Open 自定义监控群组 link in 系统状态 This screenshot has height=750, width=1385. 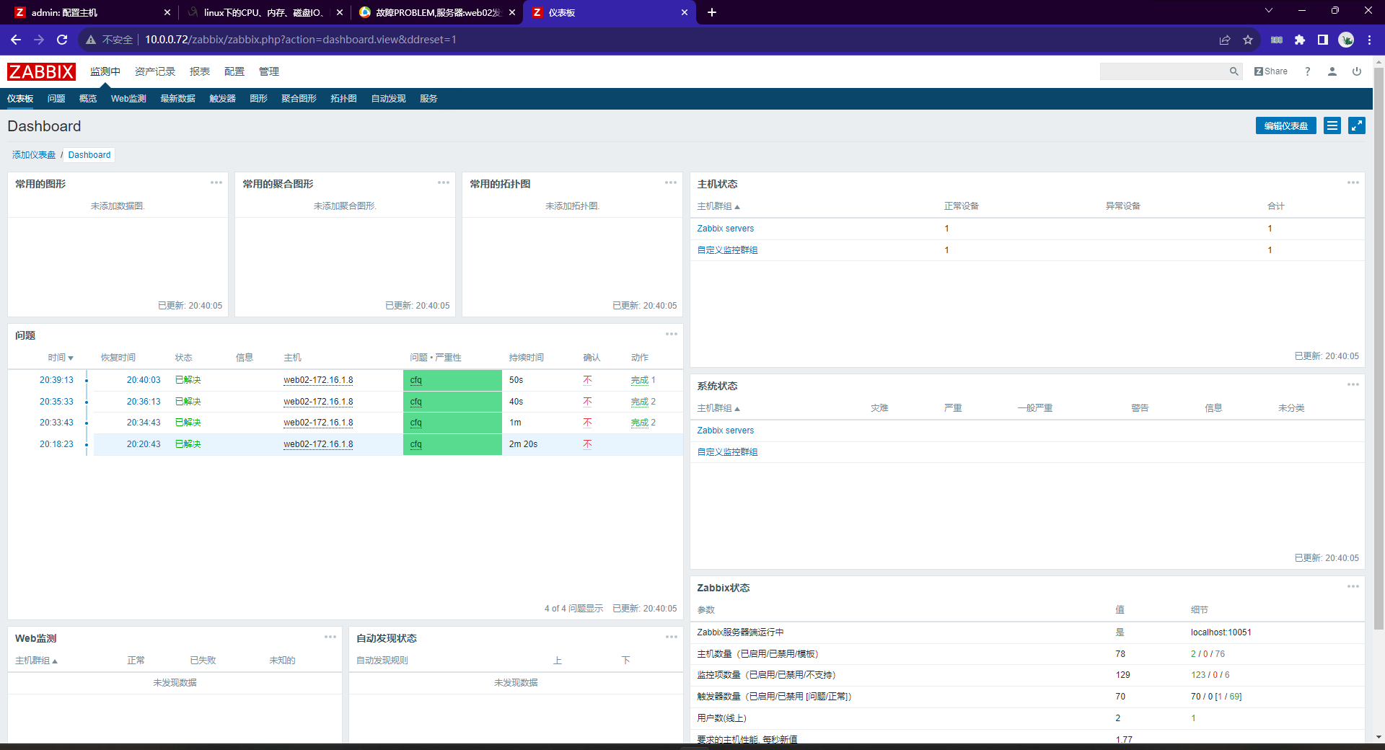(x=728, y=452)
